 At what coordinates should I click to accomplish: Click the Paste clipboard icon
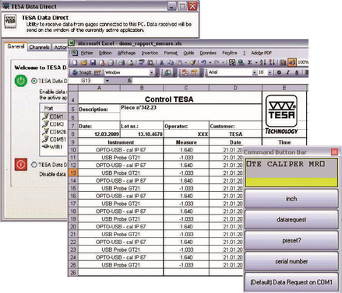tap(180, 62)
